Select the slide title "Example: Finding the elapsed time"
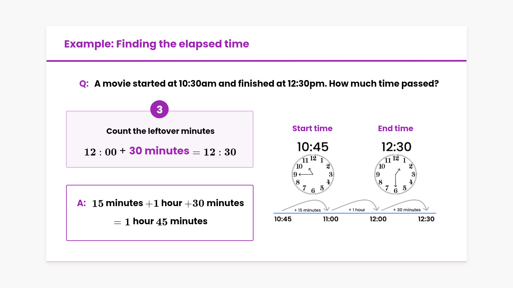This screenshot has width=513, height=288. click(157, 44)
